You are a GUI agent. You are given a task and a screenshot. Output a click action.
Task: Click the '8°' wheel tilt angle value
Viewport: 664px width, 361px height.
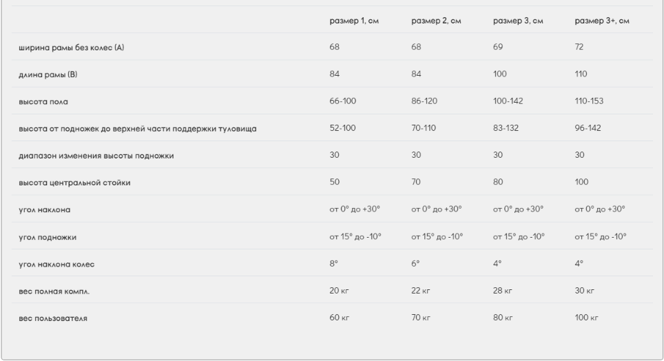(x=334, y=263)
